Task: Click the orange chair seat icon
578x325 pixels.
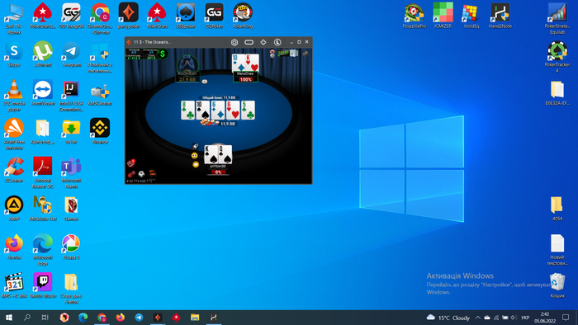Action: pyautogui.click(x=152, y=173)
